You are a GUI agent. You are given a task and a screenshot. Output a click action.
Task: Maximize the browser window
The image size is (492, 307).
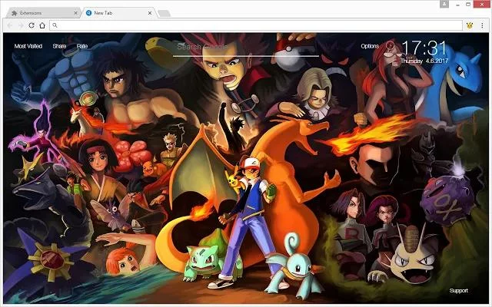coord(468,5)
